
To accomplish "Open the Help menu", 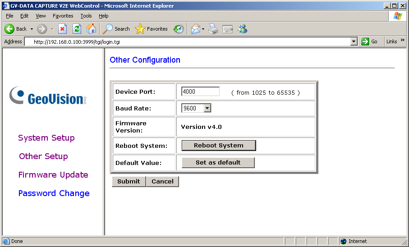I will (104, 16).
